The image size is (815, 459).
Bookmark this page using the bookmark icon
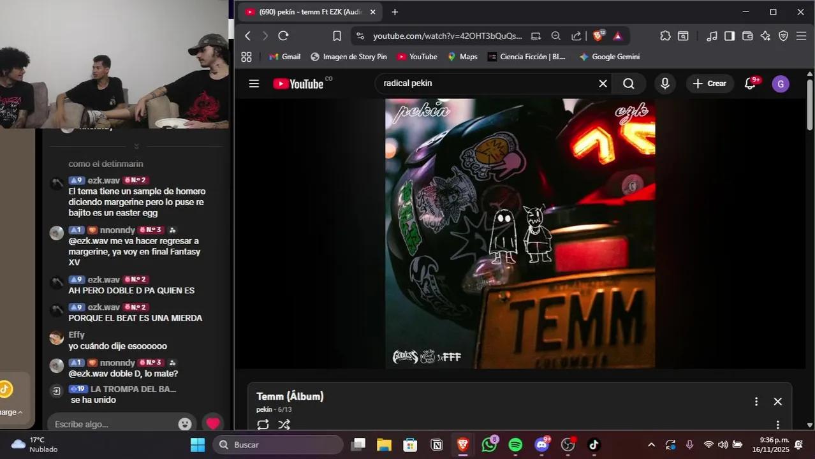pyautogui.click(x=337, y=36)
